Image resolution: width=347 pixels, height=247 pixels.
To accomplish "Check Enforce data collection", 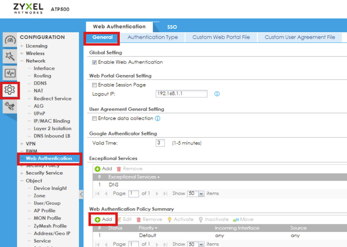I will click(x=94, y=118).
